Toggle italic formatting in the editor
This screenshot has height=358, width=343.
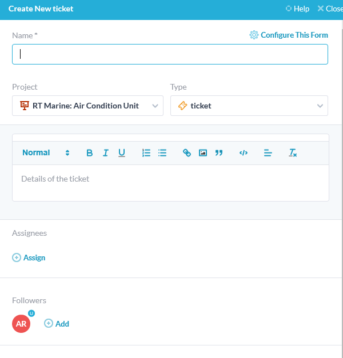pyautogui.click(x=106, y=153)
